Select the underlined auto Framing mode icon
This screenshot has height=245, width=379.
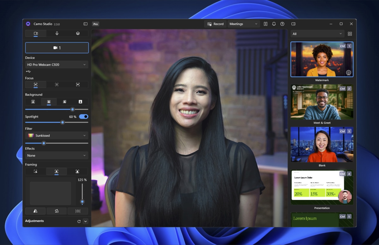[x=57, y=172]
